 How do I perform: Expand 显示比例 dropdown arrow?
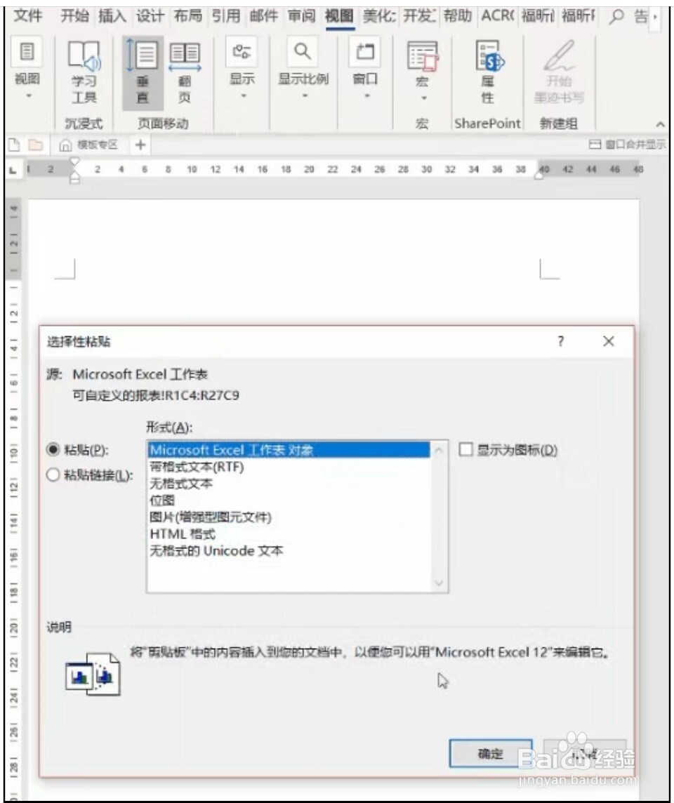[x=305, y=95]
